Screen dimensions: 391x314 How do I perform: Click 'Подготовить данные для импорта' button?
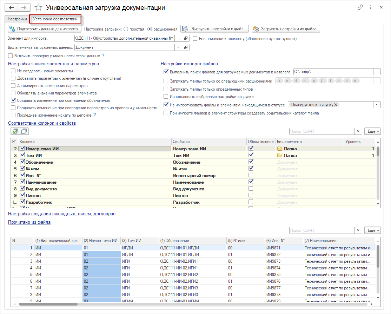(44, 29)
